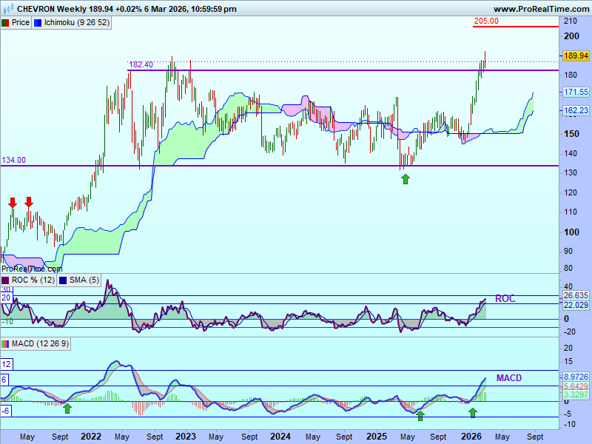Click the 2022 label on the time axis
Screen dimensions: 592x444
point(90,437)
